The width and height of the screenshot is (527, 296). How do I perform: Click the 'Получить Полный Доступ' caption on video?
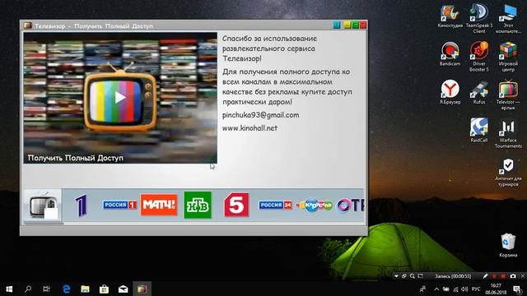point(76,158)
